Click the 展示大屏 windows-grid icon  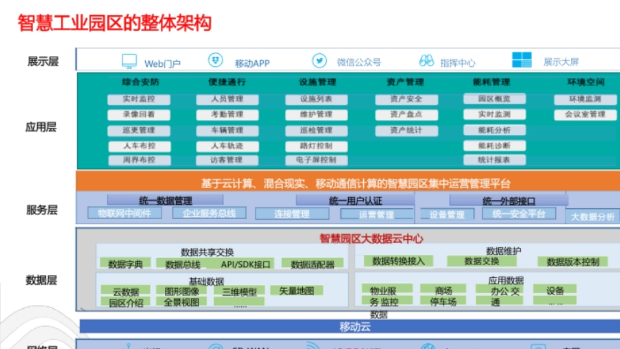pos(522,60)
